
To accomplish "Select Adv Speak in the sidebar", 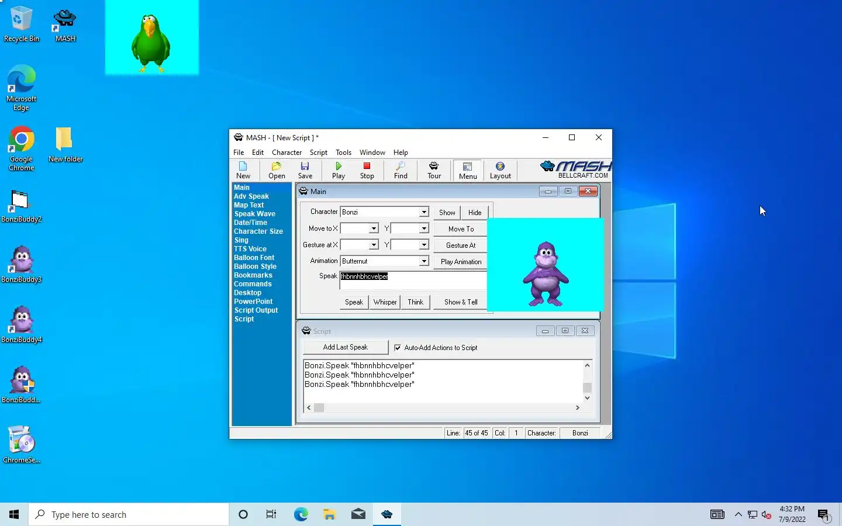I will [x=251, y=196].
